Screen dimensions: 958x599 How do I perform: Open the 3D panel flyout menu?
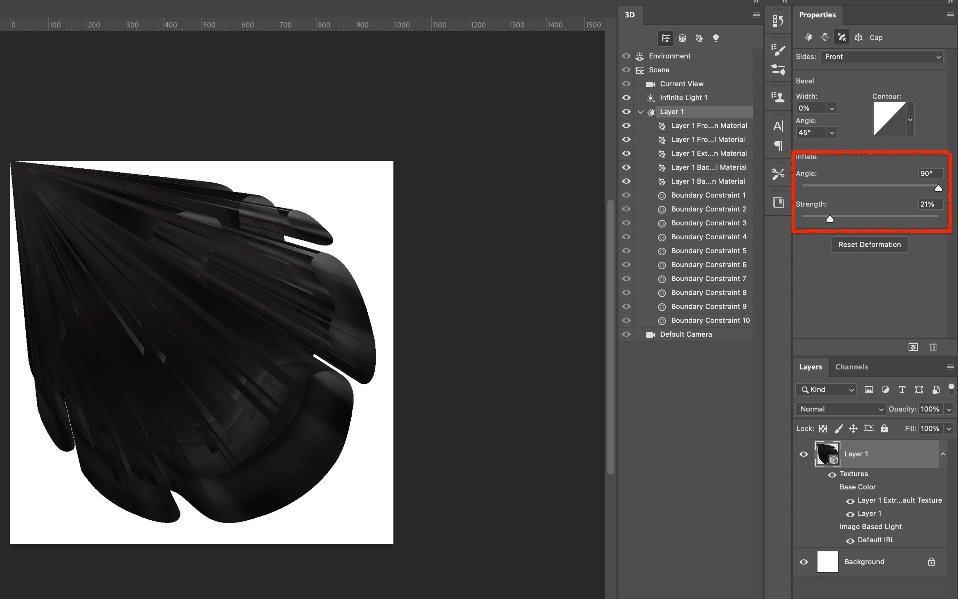click(756, 15)
